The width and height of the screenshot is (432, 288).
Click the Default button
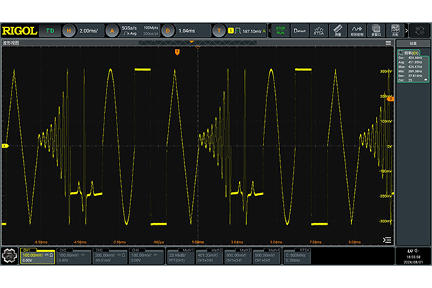tap(300, 31)
